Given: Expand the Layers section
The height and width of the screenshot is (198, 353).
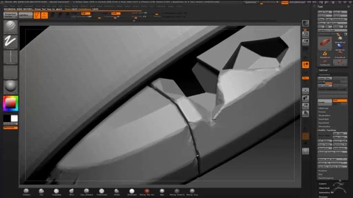Looking at the screenshot, I should point(323,184).
